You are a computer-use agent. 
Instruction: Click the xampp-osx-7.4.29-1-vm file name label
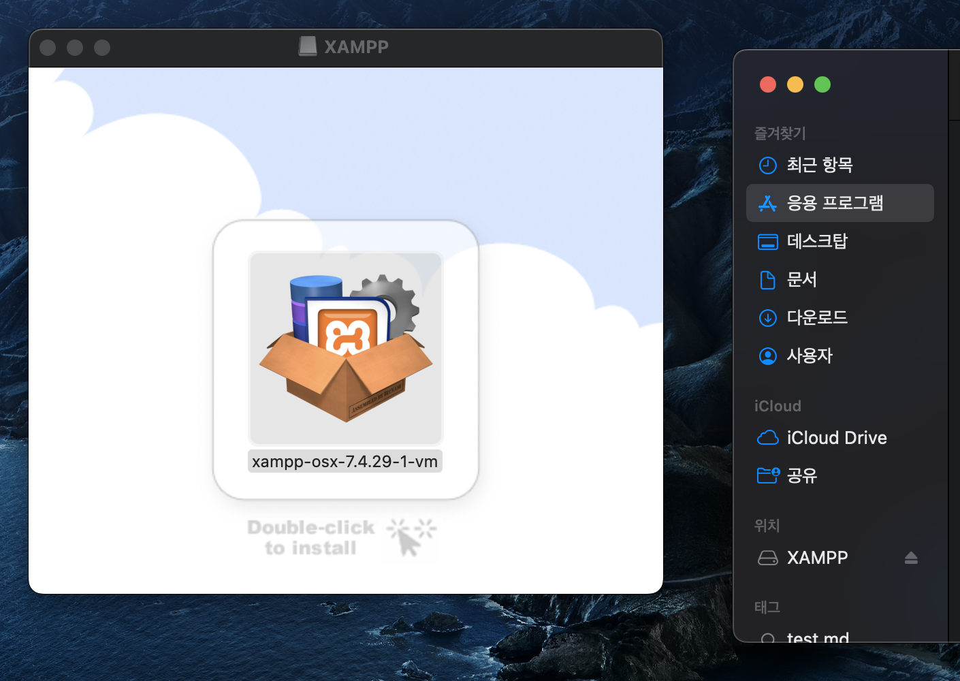345,461
